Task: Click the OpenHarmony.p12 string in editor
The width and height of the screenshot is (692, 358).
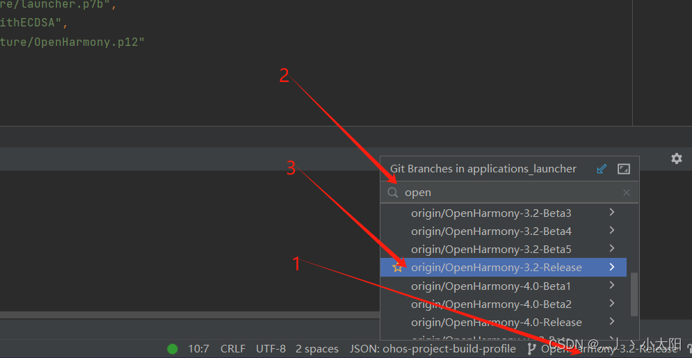Action: point(72,42)
